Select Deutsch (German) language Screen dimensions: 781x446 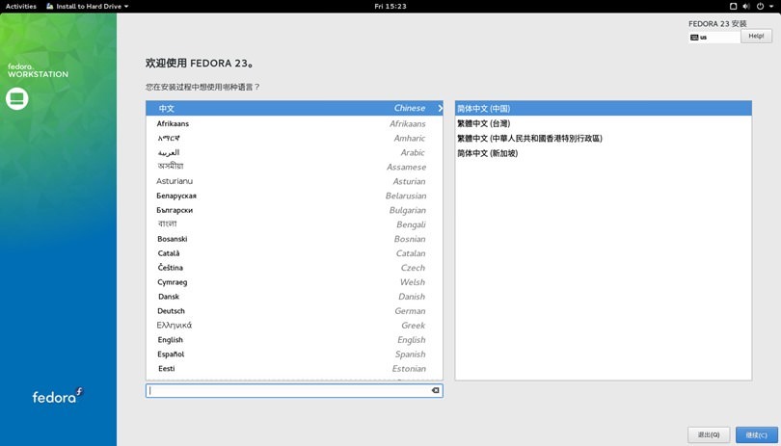pyautogui.click(x=294, y=311)
